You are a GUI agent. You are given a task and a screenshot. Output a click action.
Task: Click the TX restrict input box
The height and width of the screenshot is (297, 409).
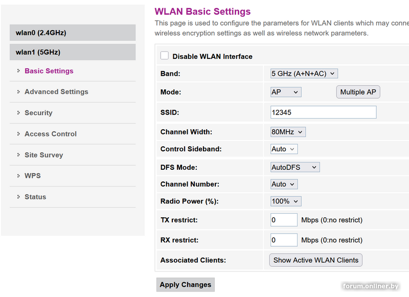click(x=284, y=220)
